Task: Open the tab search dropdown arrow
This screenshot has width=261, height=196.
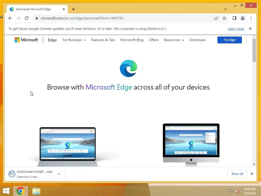Action: coord(225,9)
